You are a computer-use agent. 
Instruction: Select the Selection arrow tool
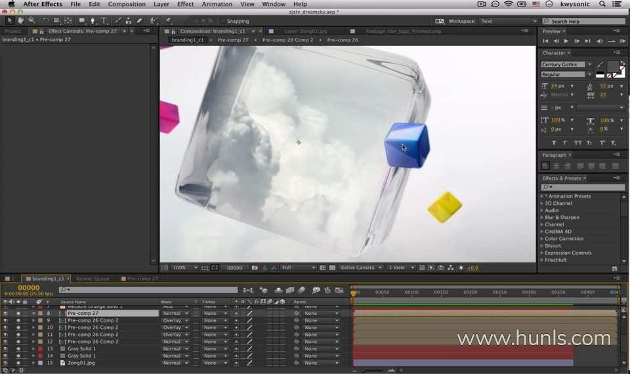click(x=10, y=20)
